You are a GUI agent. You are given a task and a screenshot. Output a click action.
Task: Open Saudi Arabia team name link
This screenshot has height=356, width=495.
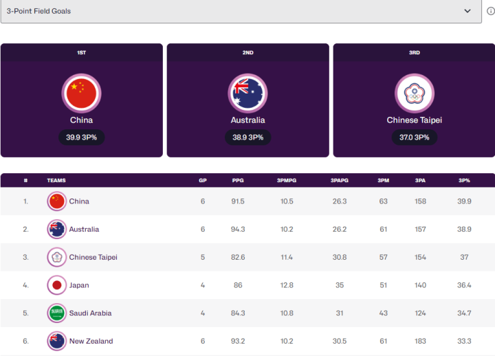(x=90, y=313)
